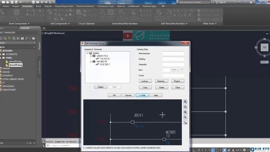The height and width of the screenshot is (152, 270).
Task: Click the Save icon in quick access toolbar
Action: 12,2
